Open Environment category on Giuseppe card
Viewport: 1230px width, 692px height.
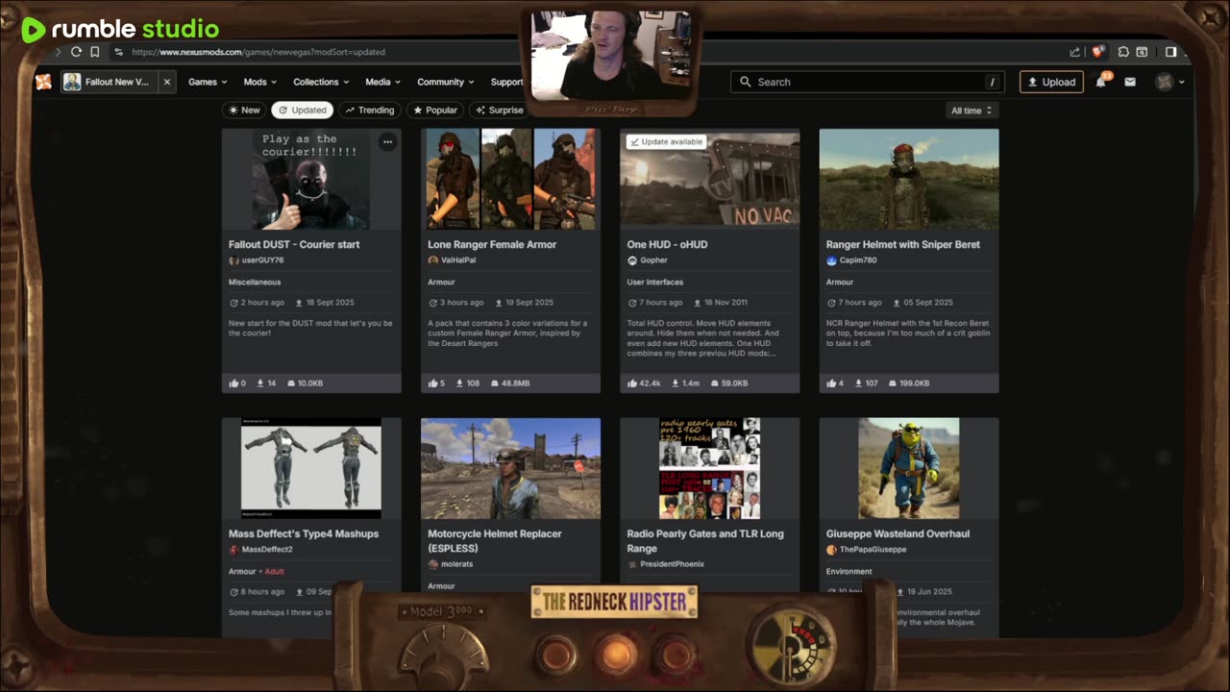[x=849, y=571]
